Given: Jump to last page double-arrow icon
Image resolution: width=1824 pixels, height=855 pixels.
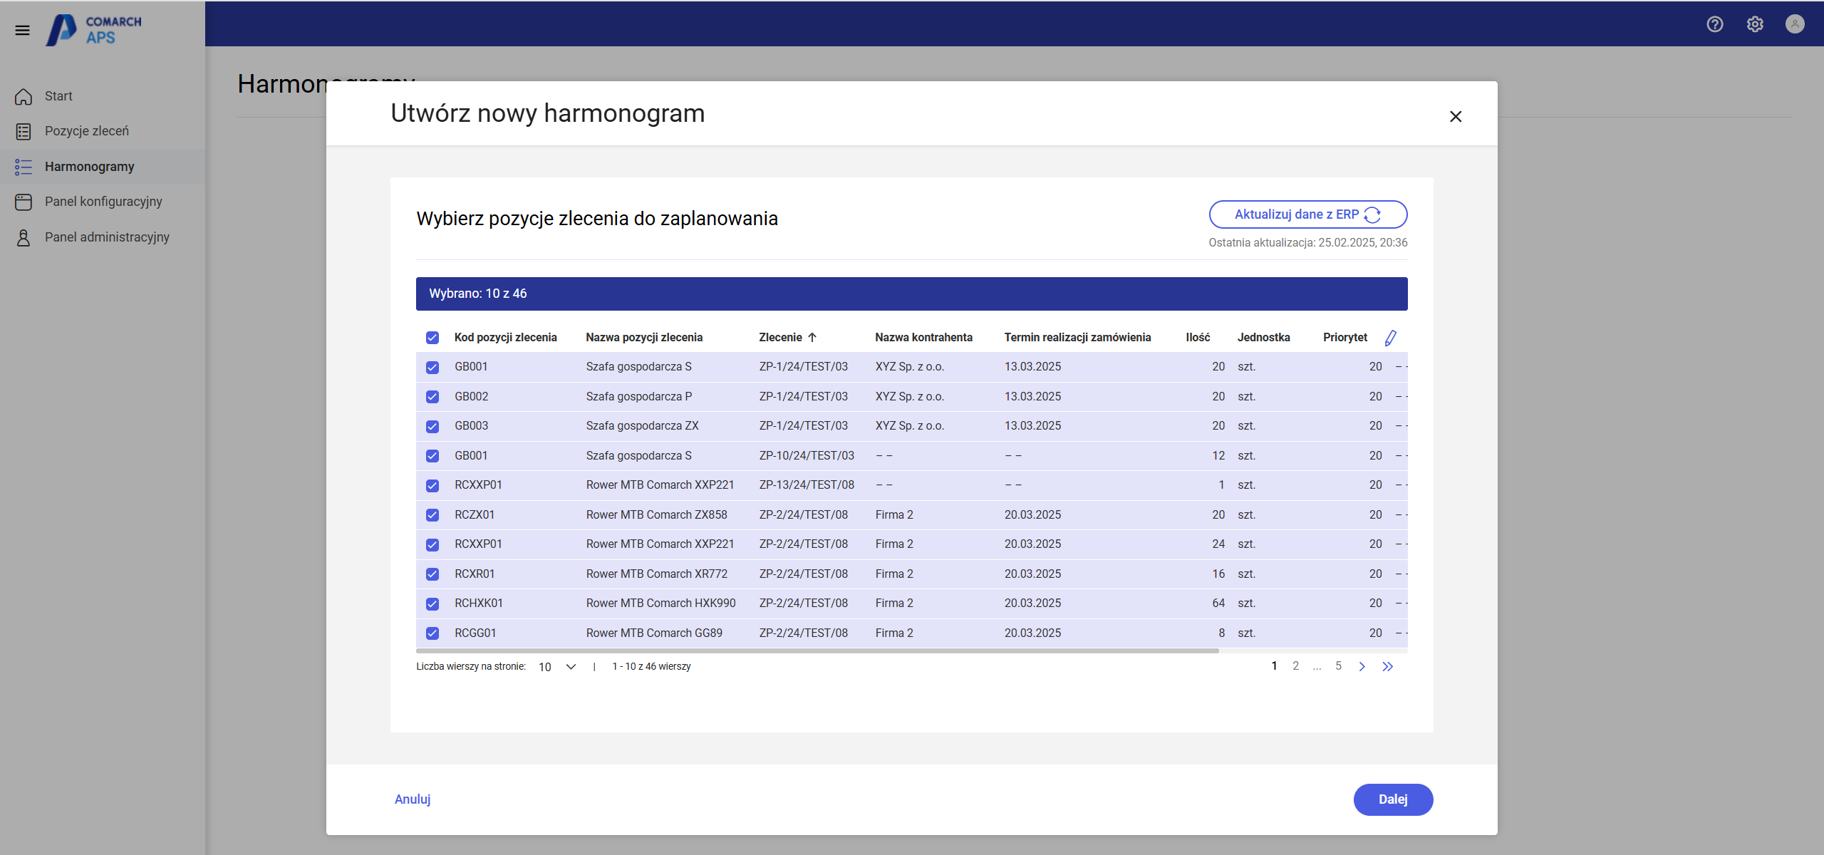Looking at the screenshot, I should (1387, 666).
